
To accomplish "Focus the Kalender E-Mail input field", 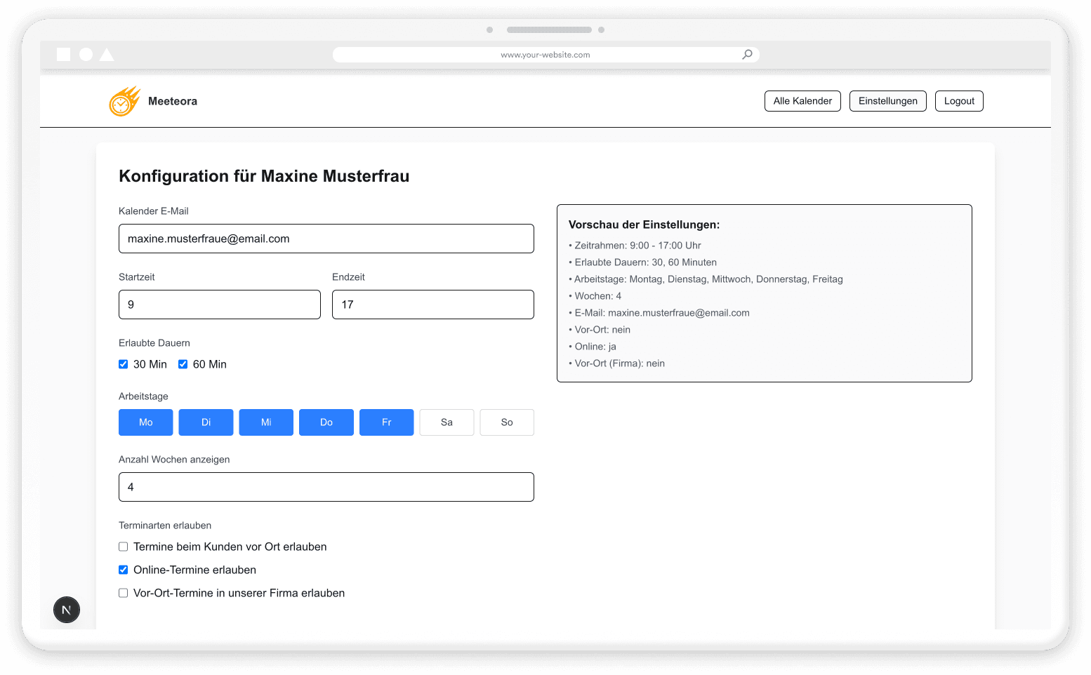I will 326,239.
